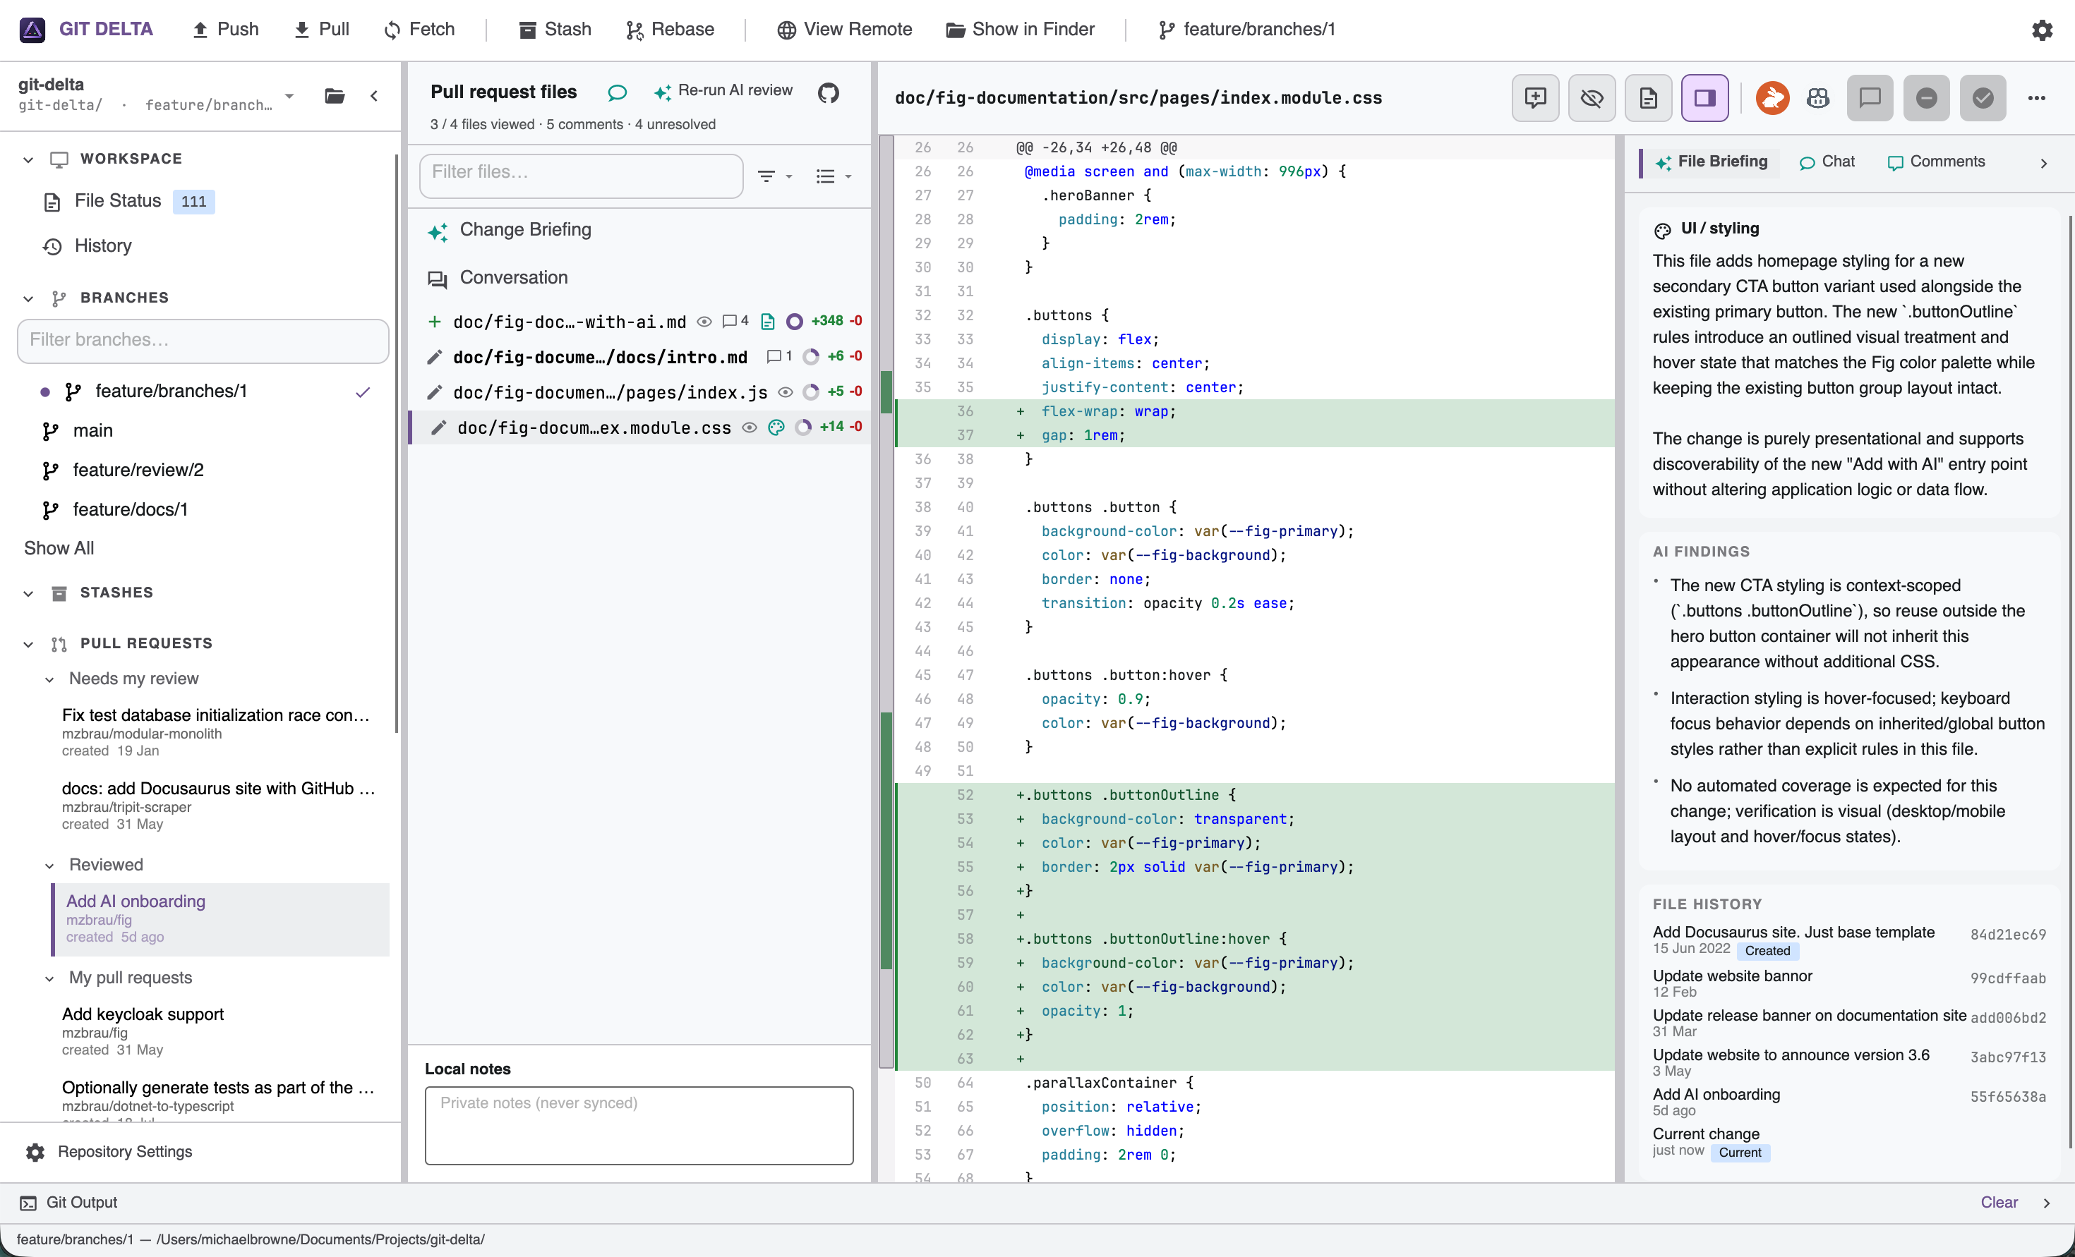Open View Remote in the toolbar
This screenshot has width=2075, height=1257.
pyautogui.click(x=845, y=30)
